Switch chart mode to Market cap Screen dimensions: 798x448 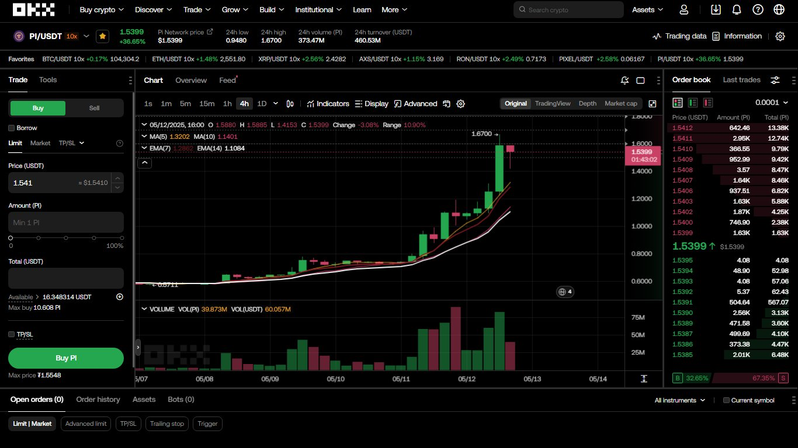click(x=621, y=103)
